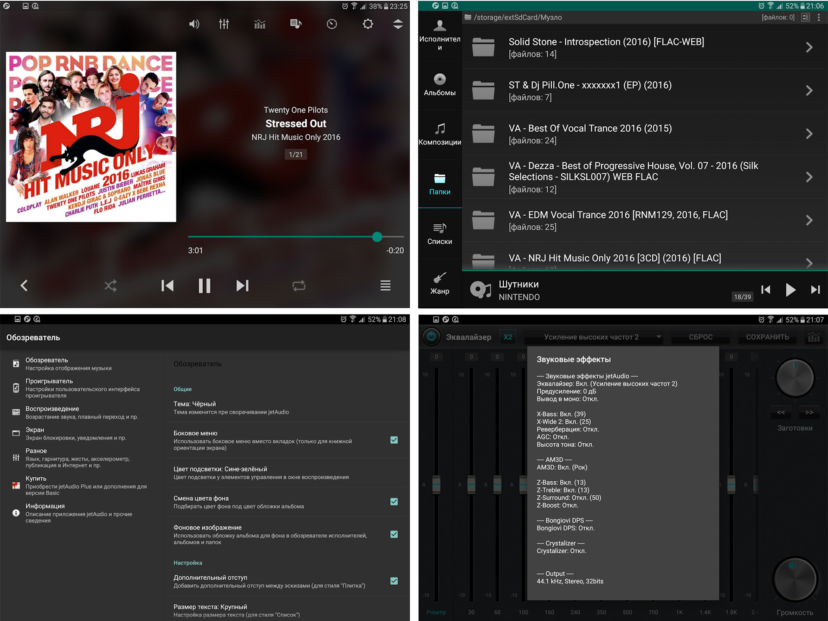Click the СБРОС button in equalizer
This screenshot has height=621, width=828.
[x=700, y=337]
